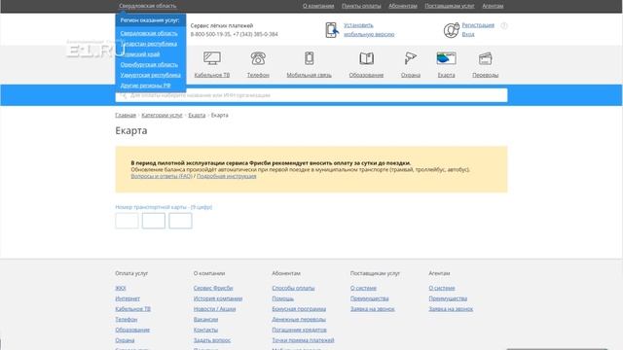Click the help question mark icon near Регистрация
This screenshot has height=350, width=623.
[504, 25]
